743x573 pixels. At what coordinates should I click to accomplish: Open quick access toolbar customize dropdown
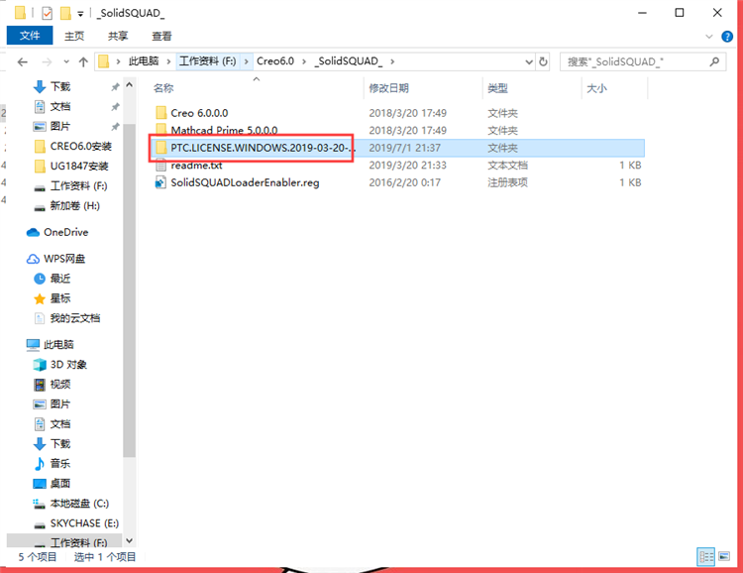pyautogui.click(x=80, y=14)
